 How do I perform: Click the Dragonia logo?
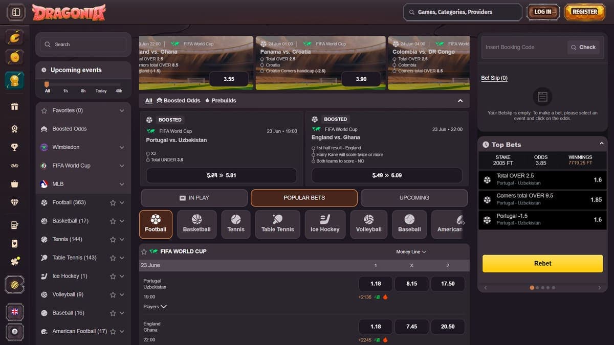click(69, 12)
